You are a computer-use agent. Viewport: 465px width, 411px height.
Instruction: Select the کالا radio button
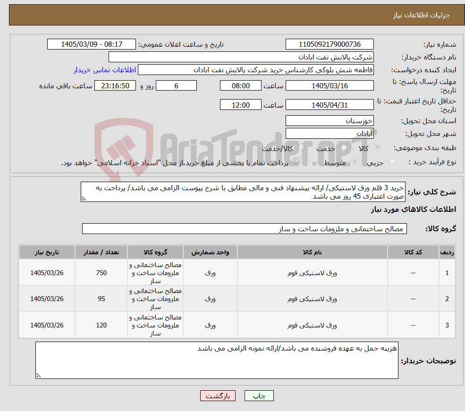(377, 147)
